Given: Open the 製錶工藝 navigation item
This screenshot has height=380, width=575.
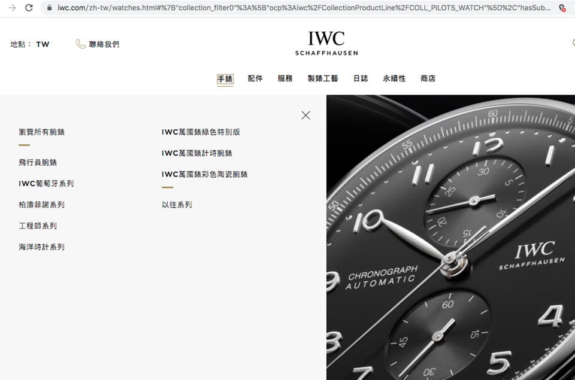Looking at the screenshot, I should point(323,78).
